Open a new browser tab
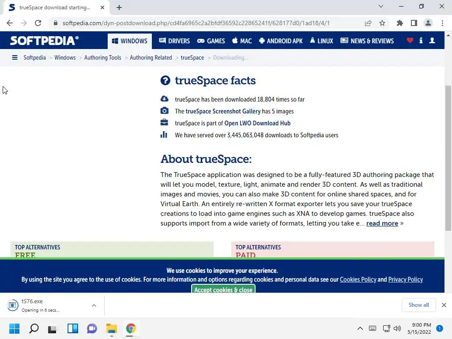This screenshot has width=452, height=339. click(x=119, y=8)
